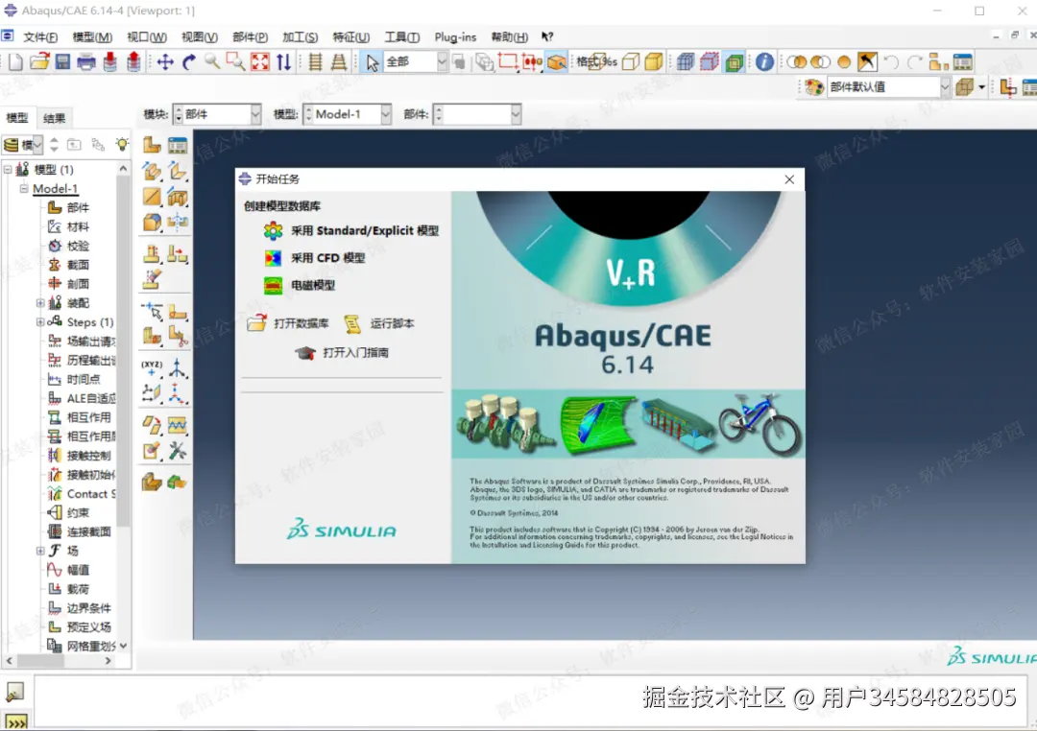Select the Pan View tool
1037x731 pixels.
pos(165,62)
